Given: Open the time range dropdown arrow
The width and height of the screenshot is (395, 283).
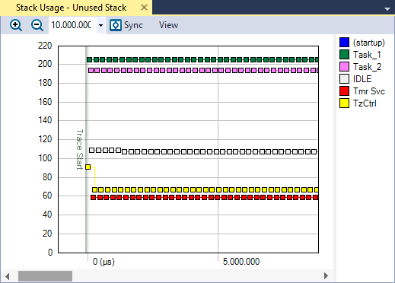Looking at the screenshot, I should point(100,25).
